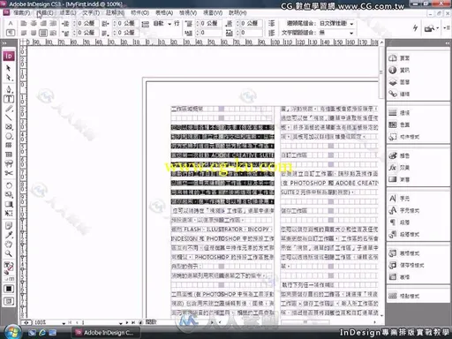Open the 視窗(W) window menu
Image resolution: width=452 pixels, height=339 pixels.
[x=213, y=12]
